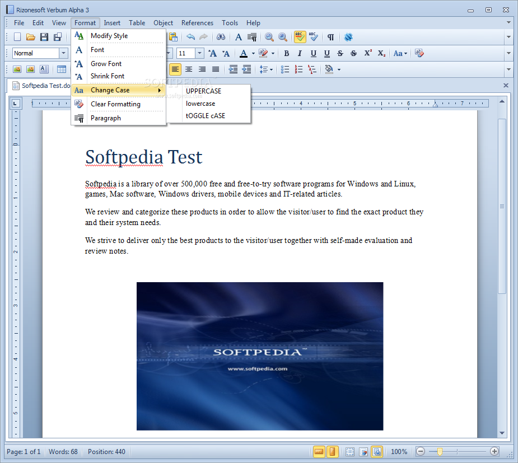This screenshot has width=518, height=463.
Task: Click Font in the Format menu
Action: point(118,49)
